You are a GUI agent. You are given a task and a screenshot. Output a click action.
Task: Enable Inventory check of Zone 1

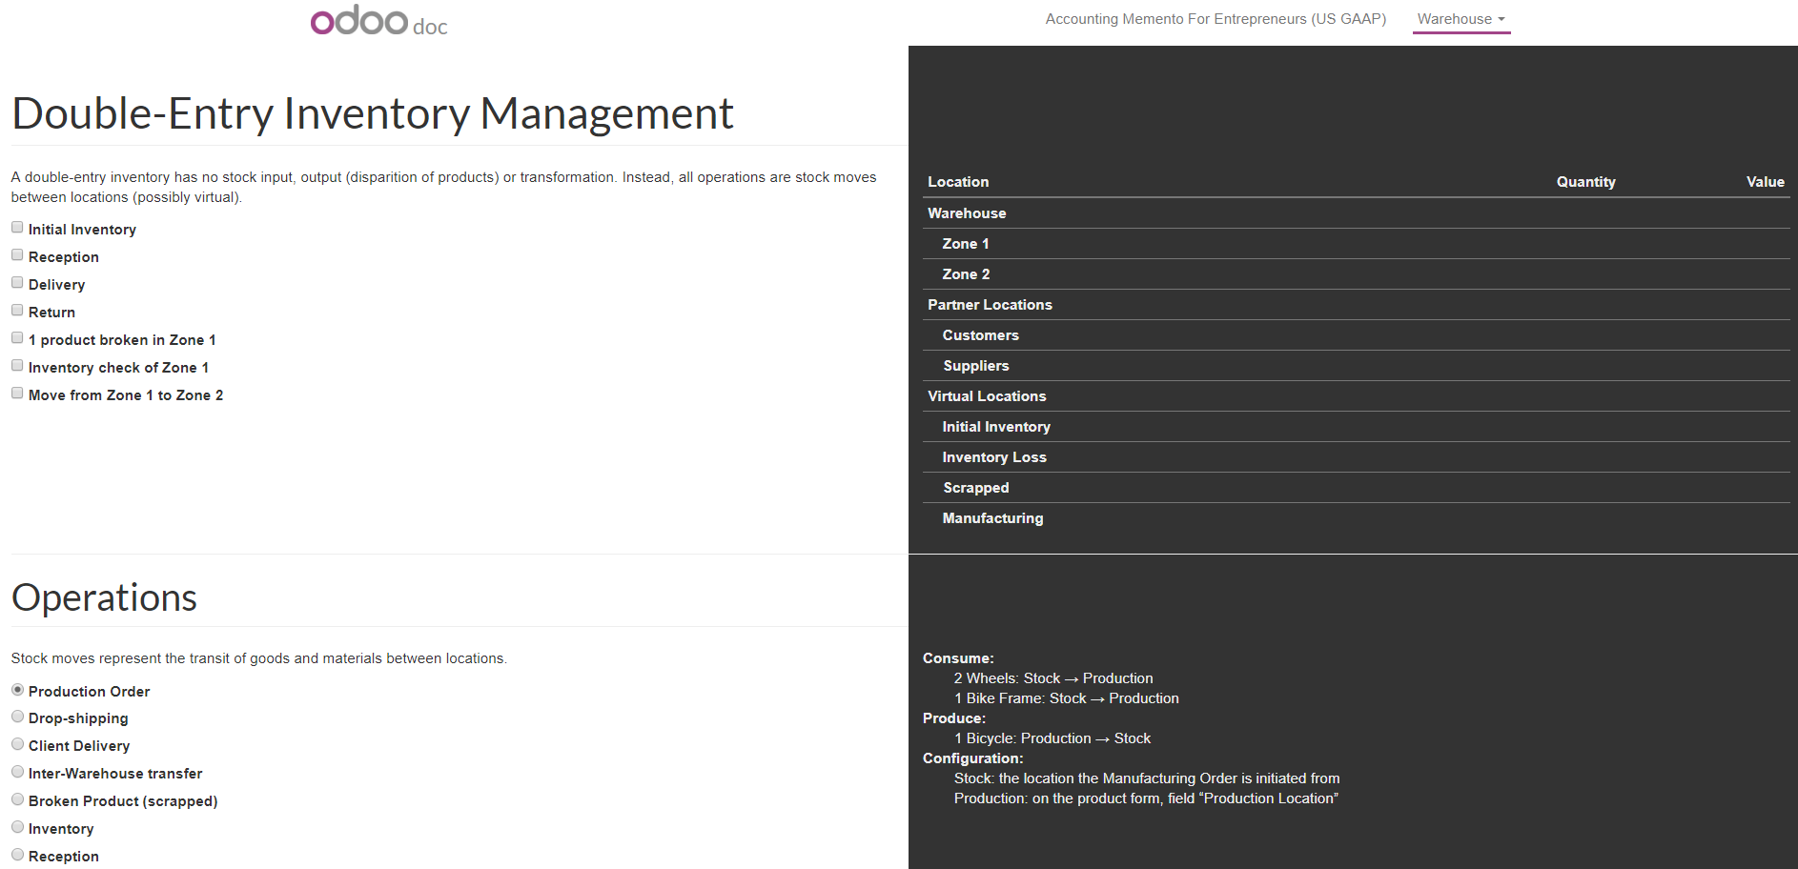(17, 366)
